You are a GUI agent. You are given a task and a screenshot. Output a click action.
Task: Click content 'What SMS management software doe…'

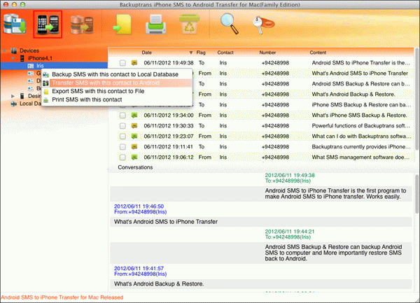(x=360, y=157)
